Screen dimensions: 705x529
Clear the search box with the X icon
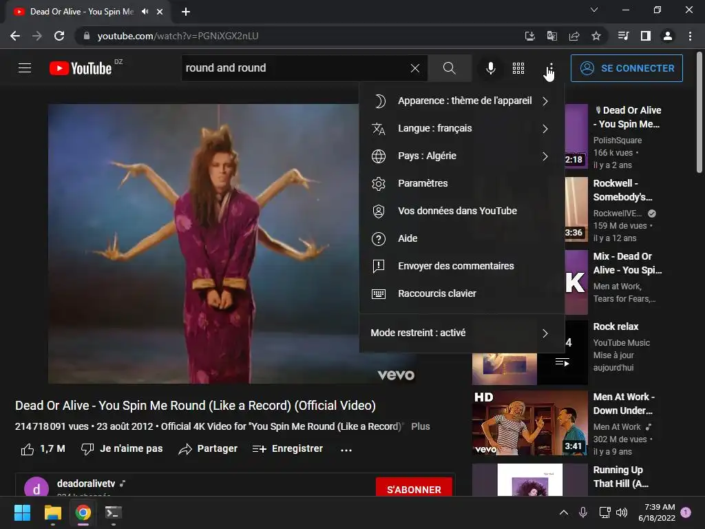[x=415, y=68]
